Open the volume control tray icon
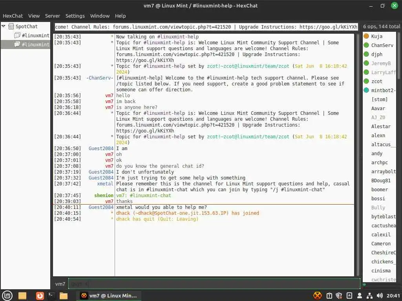402x301 pixels. click(380, 296)
